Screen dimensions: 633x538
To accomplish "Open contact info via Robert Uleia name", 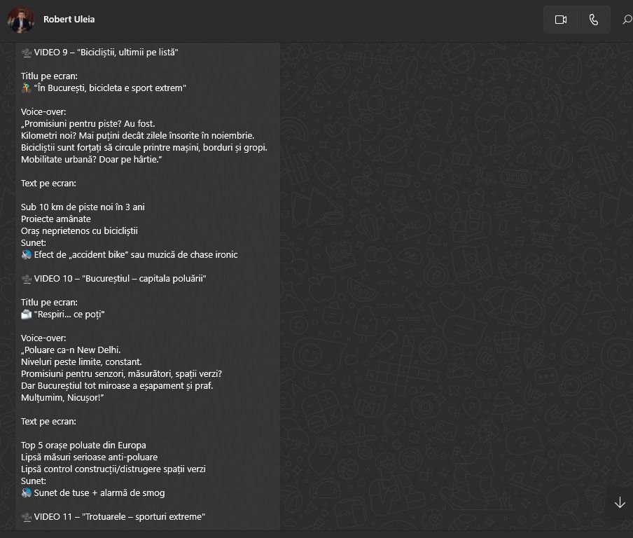I will [69, 20].
